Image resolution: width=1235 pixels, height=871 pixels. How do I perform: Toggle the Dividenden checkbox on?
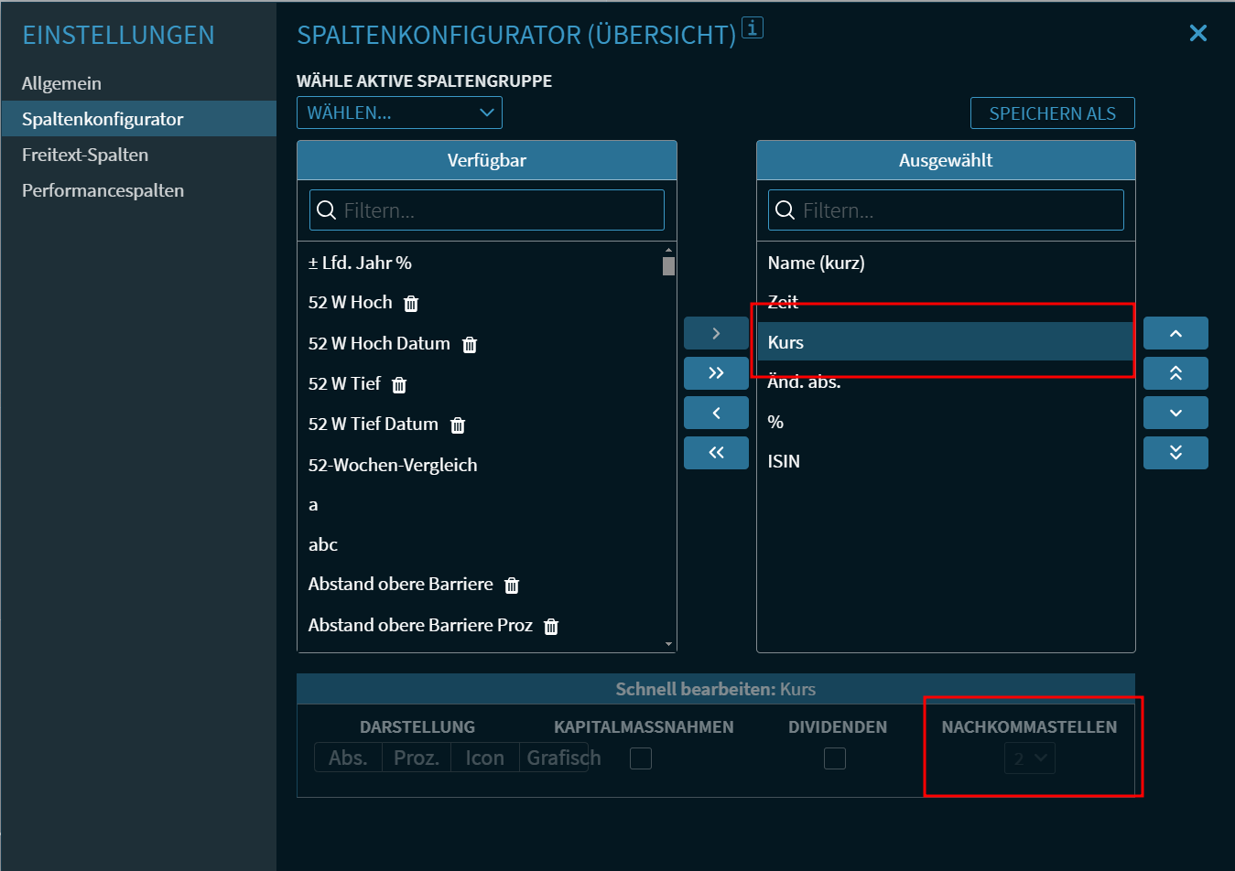click(834, 758)
